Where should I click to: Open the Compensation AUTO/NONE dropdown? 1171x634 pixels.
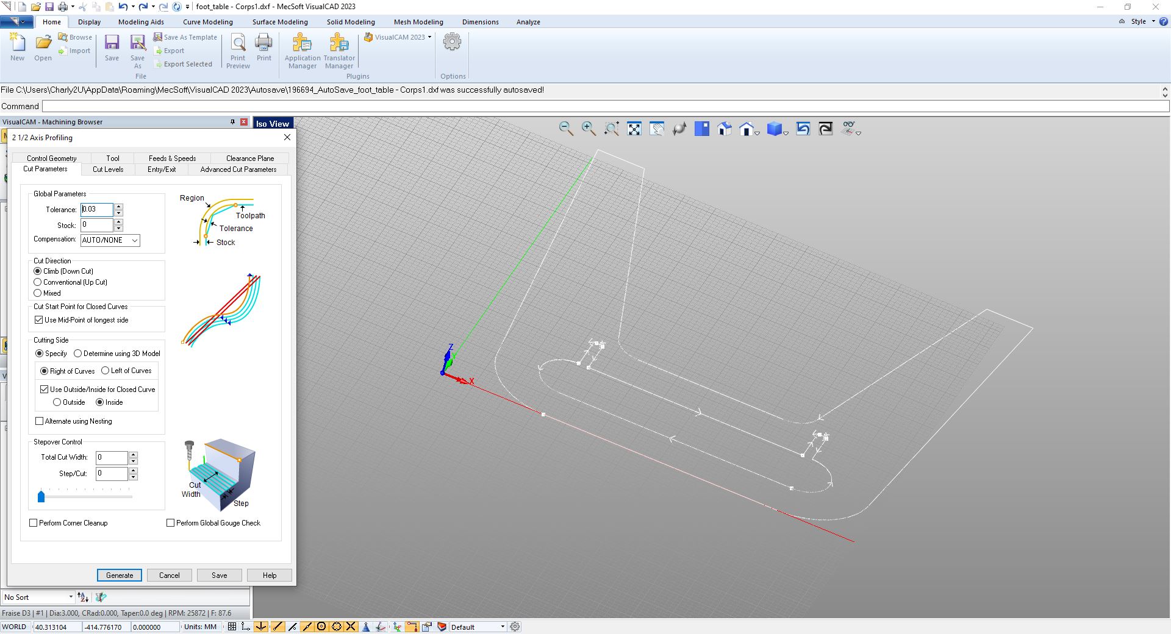coord(110,240)
